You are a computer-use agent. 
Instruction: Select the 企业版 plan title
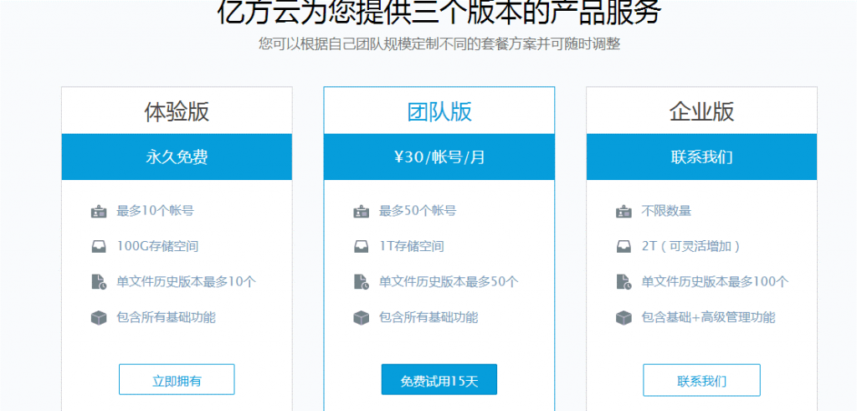point(701,111)
